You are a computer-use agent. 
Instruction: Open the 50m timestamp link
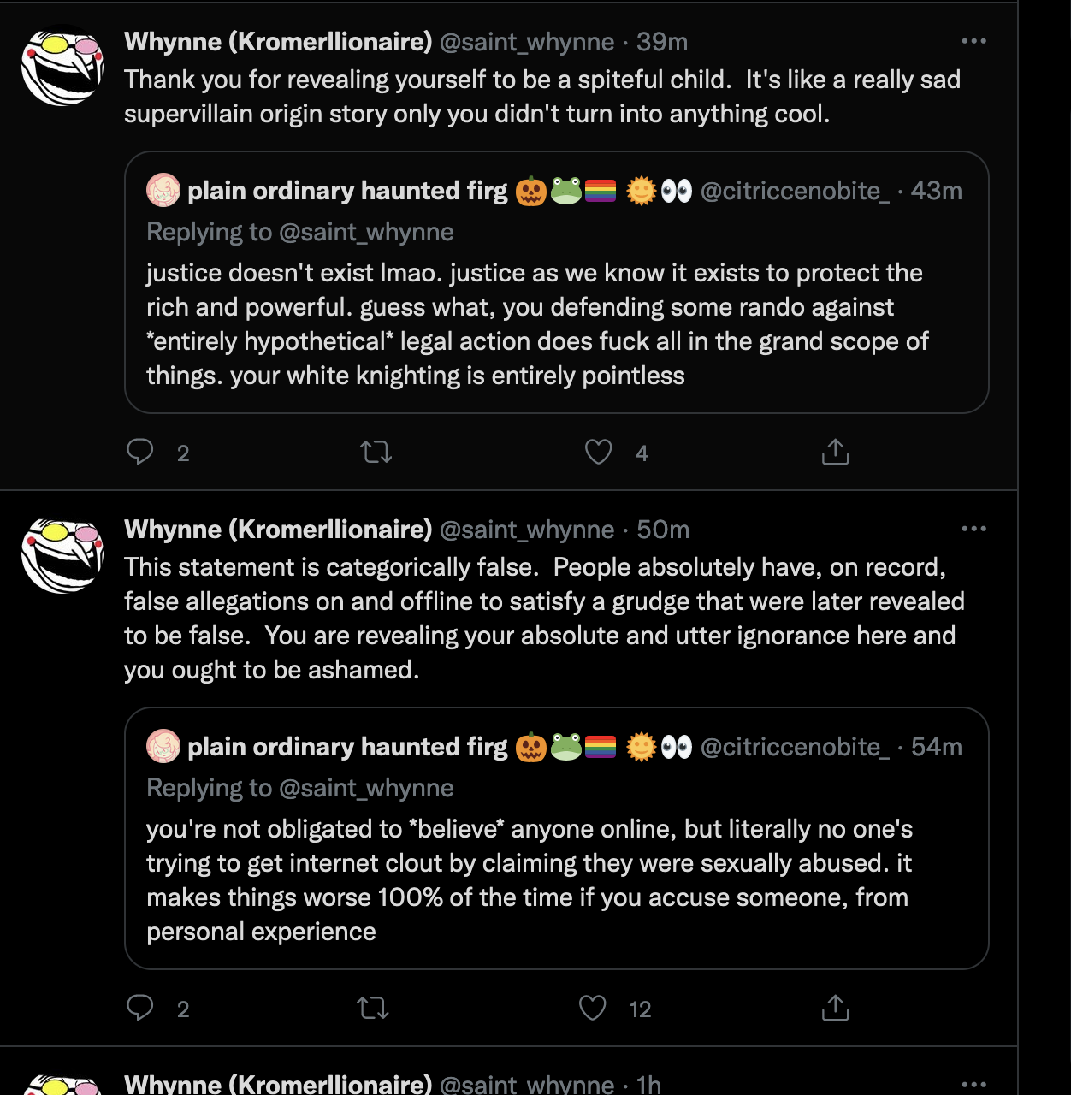click(663, 530)
